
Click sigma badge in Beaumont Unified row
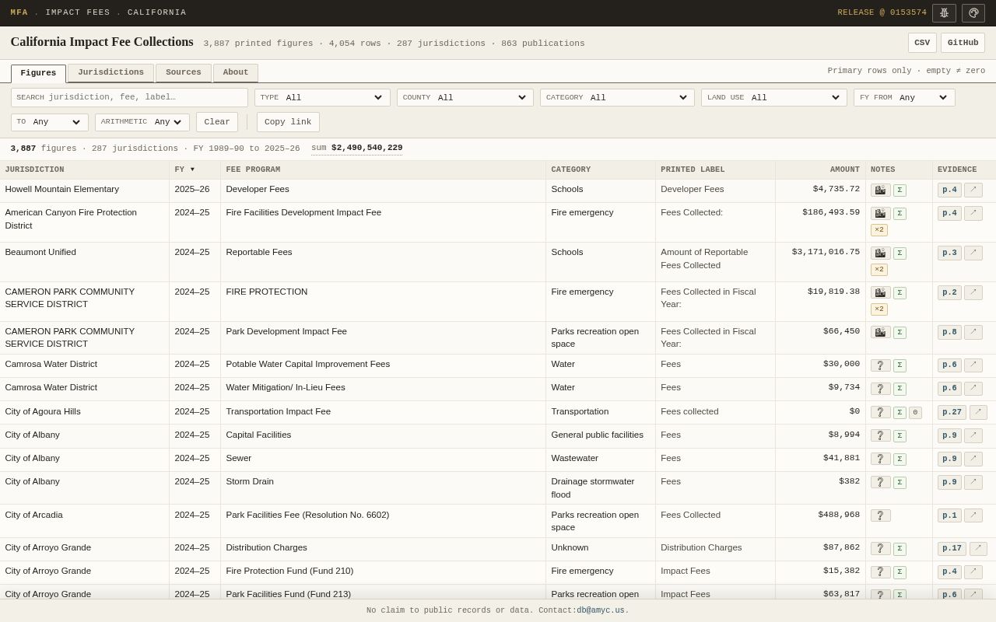click(x=900, y=253)
